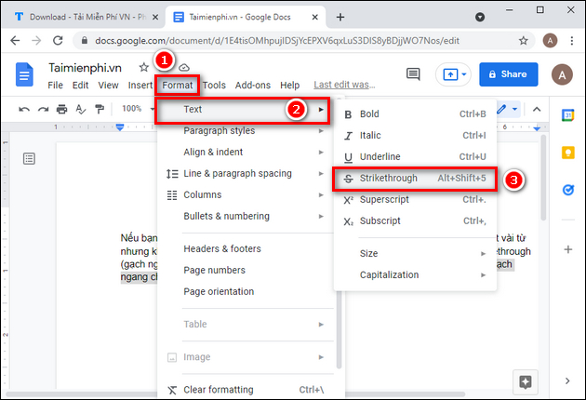Hide the side panel with chevron arrow
Screen dimensions: 586x400
567,381
